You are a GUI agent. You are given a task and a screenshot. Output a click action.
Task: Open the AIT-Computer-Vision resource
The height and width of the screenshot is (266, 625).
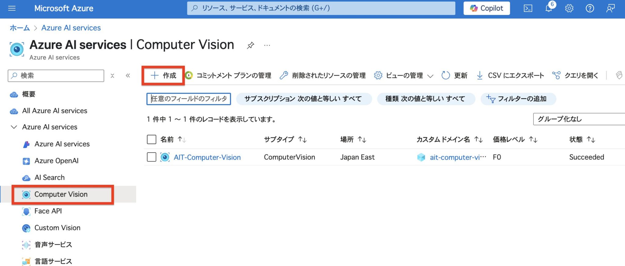(x=207, y=157)
